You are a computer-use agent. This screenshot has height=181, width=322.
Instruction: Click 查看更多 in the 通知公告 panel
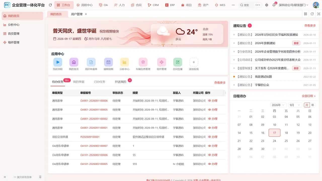[x=310, y=25]
